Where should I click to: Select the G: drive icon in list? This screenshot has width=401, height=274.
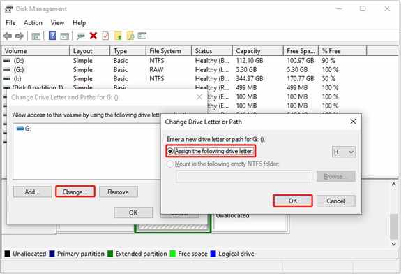pyautogui.click(x=20, y=128)
